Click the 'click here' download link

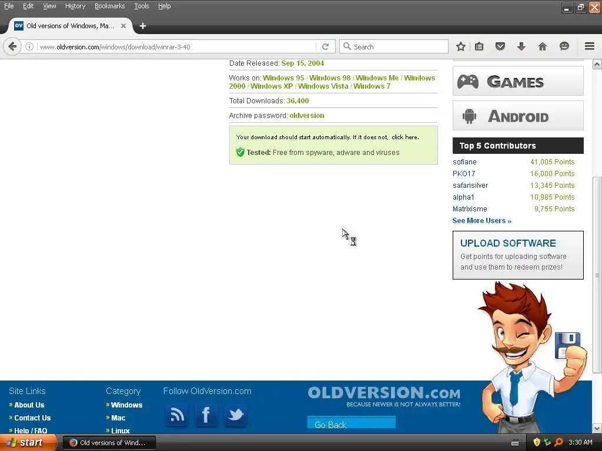[x=404, y=137]
